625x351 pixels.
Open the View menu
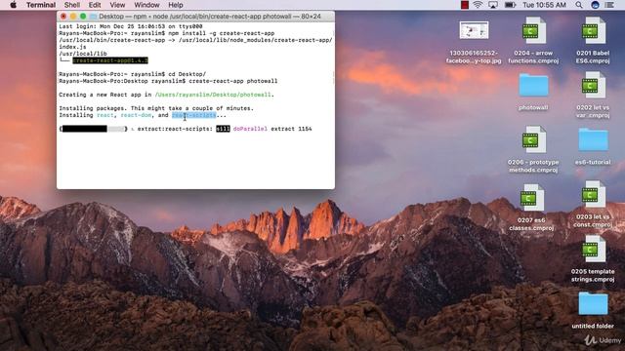coord(117,5)
